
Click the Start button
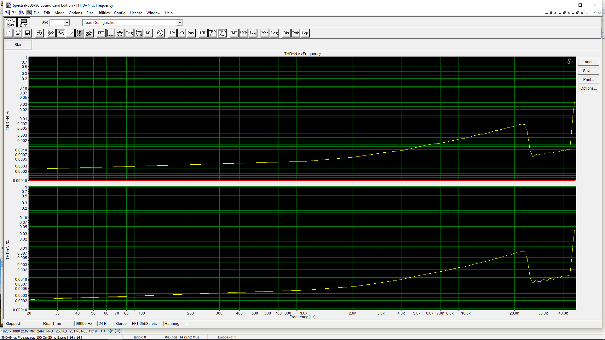(18, 45)
